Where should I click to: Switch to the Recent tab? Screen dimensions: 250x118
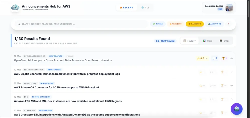point(126,7)
